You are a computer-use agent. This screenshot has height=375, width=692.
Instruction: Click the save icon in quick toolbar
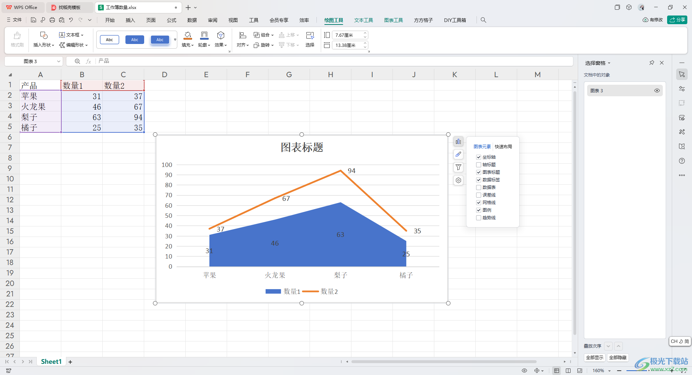[34, 20]
